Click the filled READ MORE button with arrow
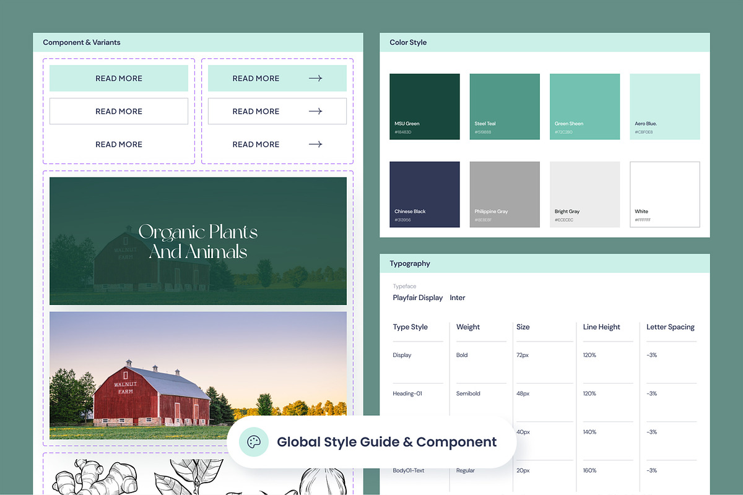 click(277, 79)
